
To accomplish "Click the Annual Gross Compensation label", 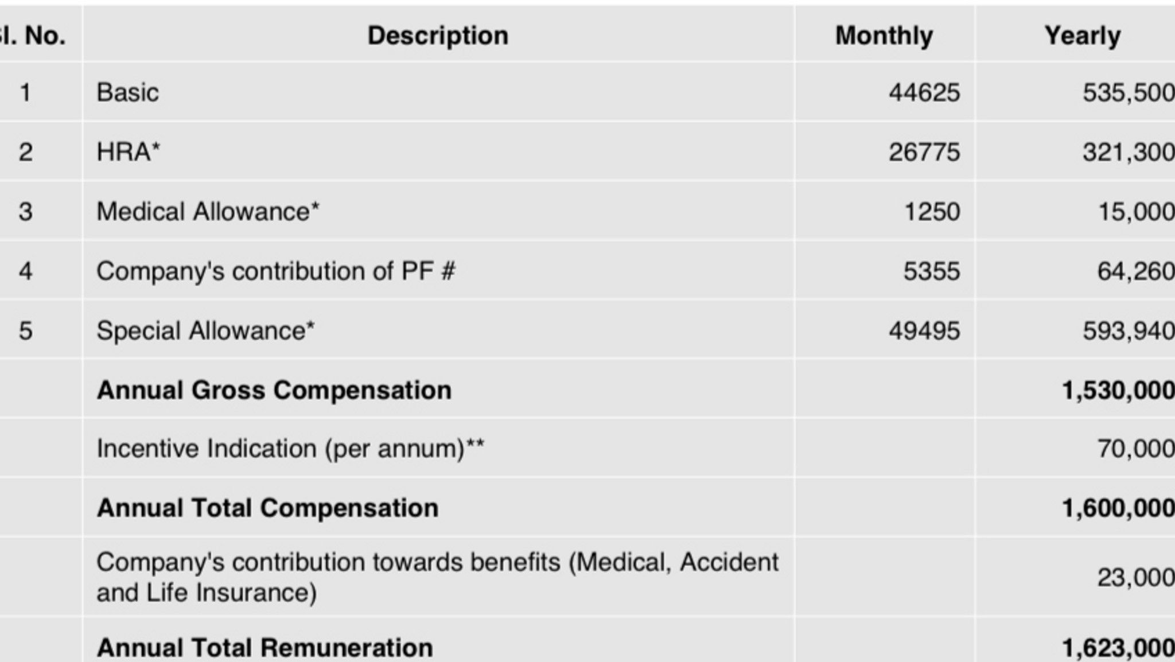I will 274,390.
